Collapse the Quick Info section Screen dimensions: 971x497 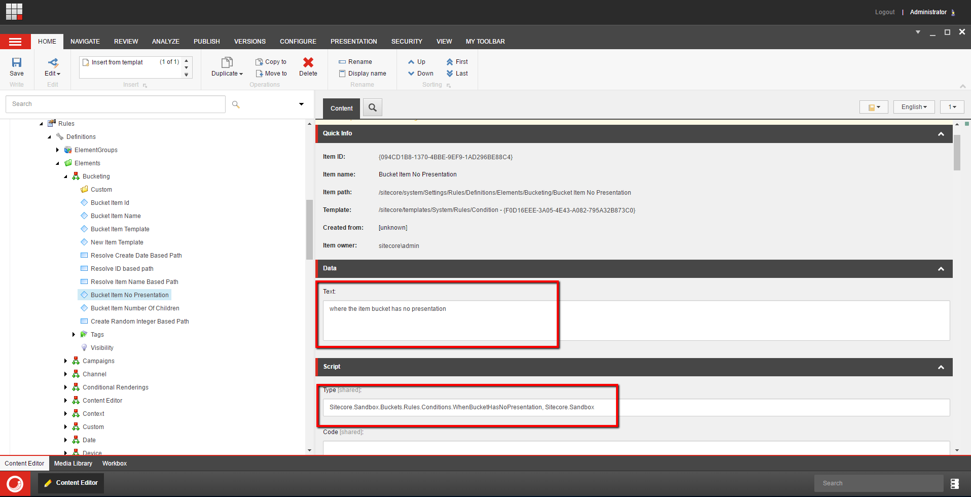pos(941,134)
